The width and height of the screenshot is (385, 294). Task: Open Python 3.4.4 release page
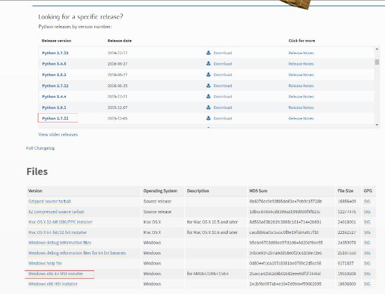pos(54,97)
